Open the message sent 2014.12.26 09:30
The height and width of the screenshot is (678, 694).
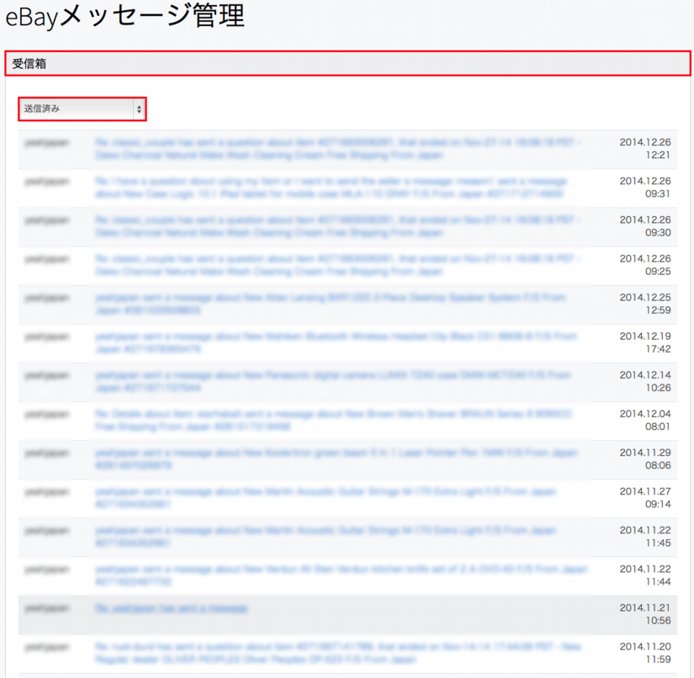(336, 226)
